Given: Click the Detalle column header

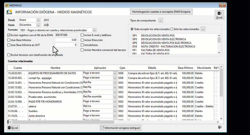Looking at the screenshot, I should click(x=152, y=68).
